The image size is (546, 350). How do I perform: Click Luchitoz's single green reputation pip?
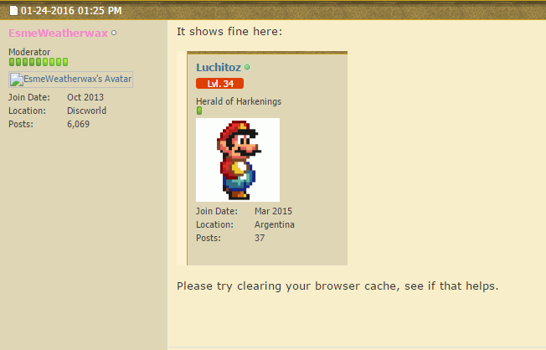[199, 111]
